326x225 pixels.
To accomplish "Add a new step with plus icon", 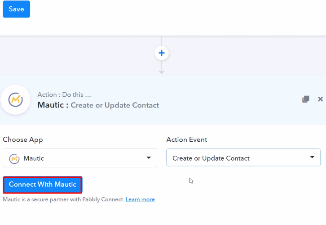I will [162, 53].
